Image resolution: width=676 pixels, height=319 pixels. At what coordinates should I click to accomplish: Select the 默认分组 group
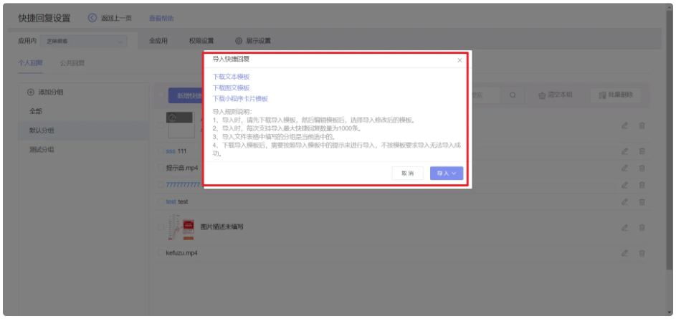83,130
